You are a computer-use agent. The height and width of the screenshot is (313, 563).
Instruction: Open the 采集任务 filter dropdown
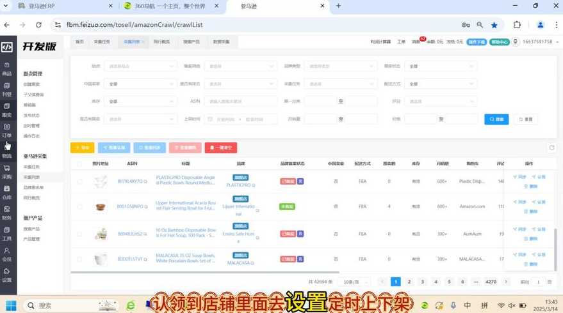[341, 84]
